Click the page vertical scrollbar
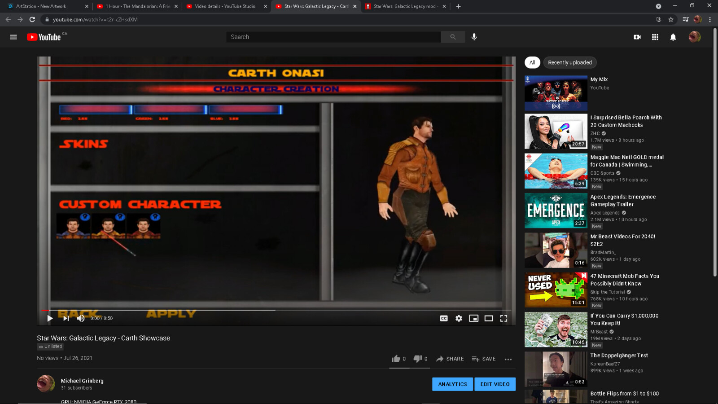 coord(715,153)
